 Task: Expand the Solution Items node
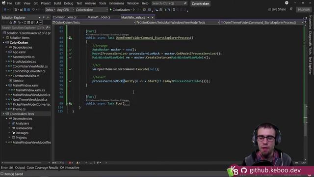3,38
